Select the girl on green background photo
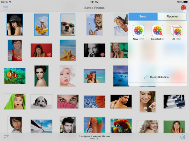 tap(174, 127)
